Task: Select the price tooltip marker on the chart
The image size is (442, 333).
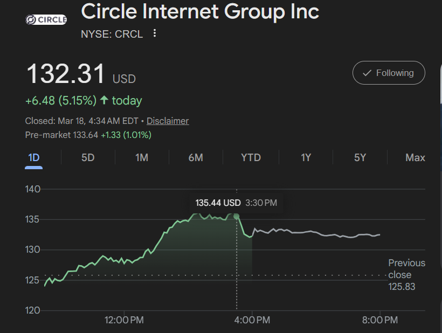Action: [237, 215]
